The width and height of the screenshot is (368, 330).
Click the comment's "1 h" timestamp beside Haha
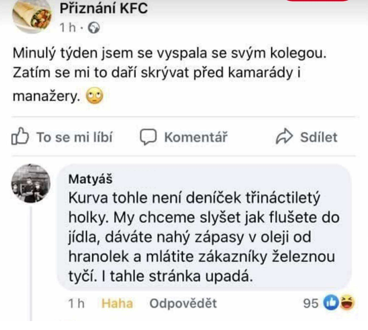(x=76, y=303)
